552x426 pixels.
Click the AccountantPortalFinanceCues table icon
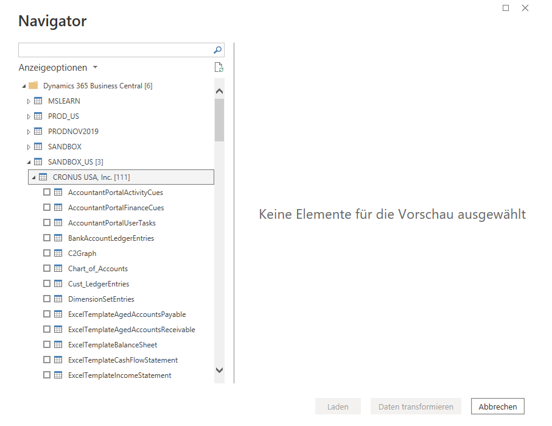coord(58,207)
